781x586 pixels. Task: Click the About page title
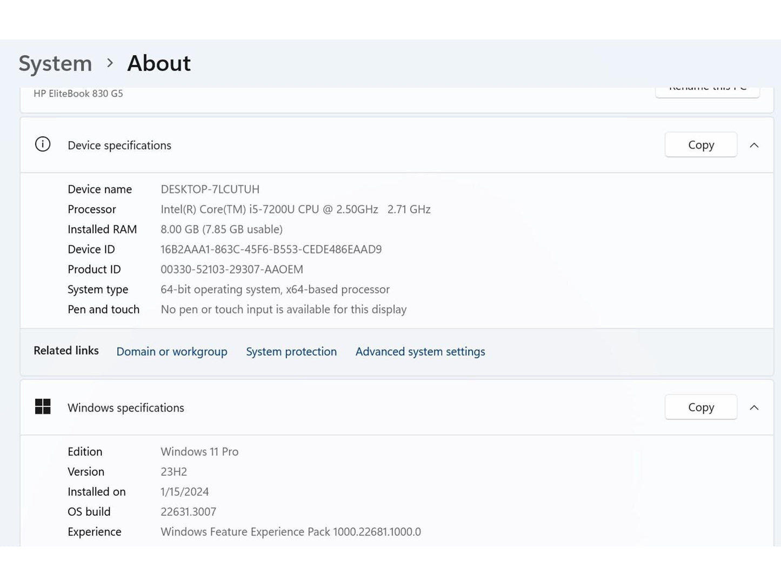(159, 63)
